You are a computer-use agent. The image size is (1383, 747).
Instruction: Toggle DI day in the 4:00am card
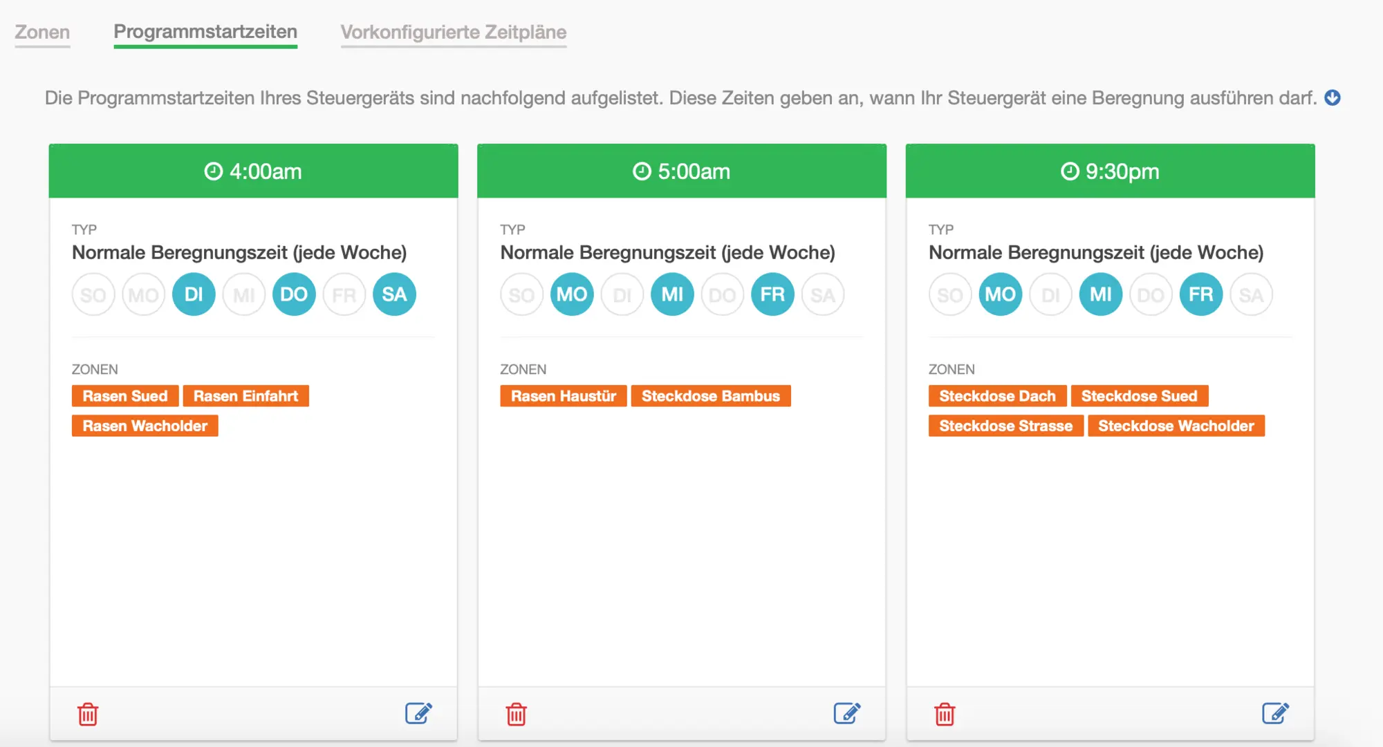[194, 294]
